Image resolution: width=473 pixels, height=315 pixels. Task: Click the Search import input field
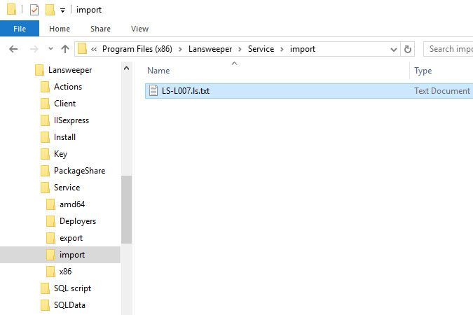pos(450,49)
